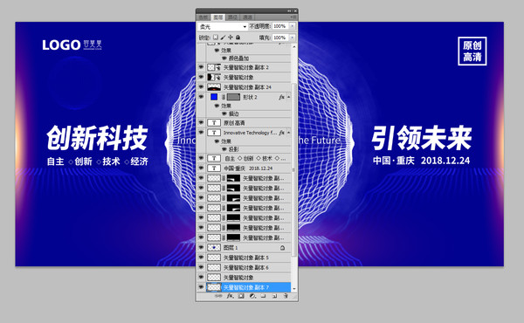
Task: Toggle visibility of 形状 2 layer
Action: pyautogui.click(x=201, y=97)
